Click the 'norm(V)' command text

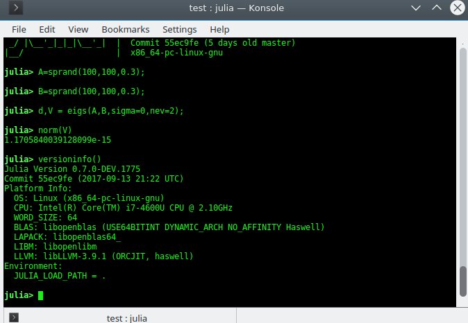[x=55, y=130]
